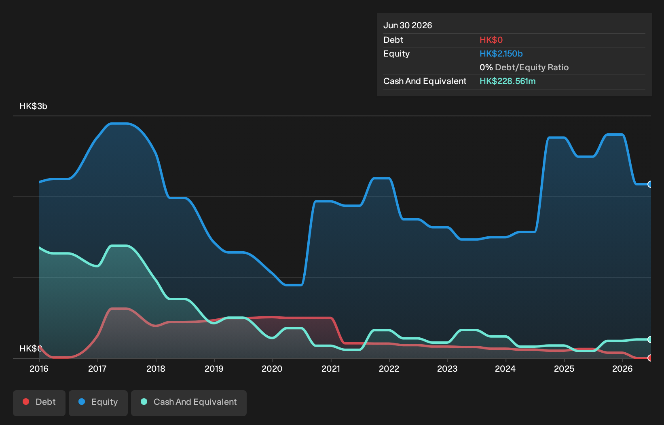Click the teal Cash And Equivalent legend dot
The image size is (664, 425).
click(144, 402)
